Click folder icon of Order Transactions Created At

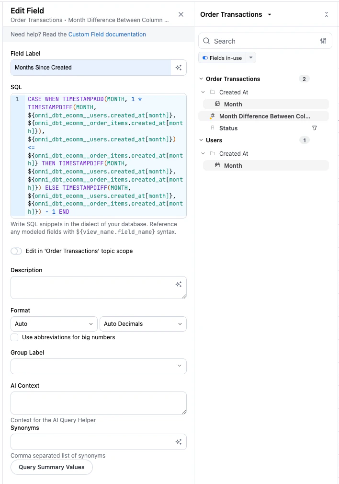[x=213, y=92]
